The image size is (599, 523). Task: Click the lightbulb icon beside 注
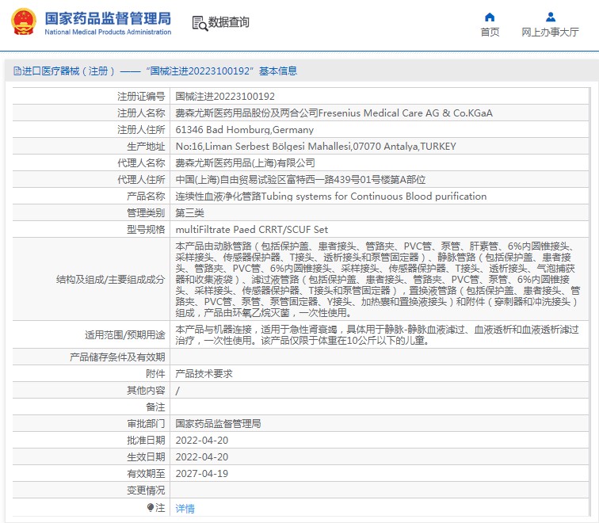tap(150, 507)
